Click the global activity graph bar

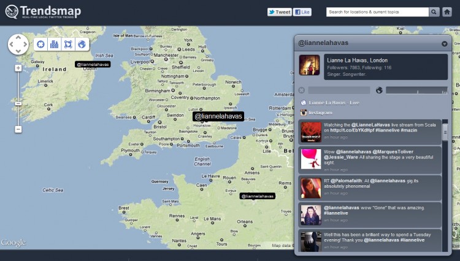coord(416,90)
